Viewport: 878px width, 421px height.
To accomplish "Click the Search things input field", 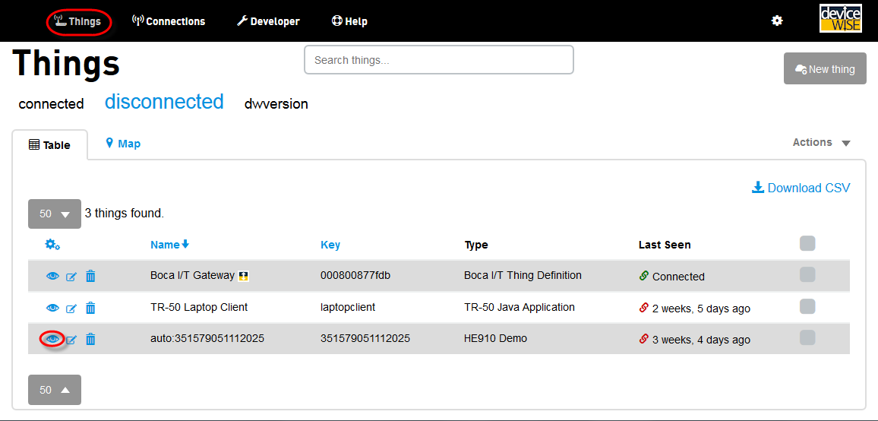I will click(438, 60).
